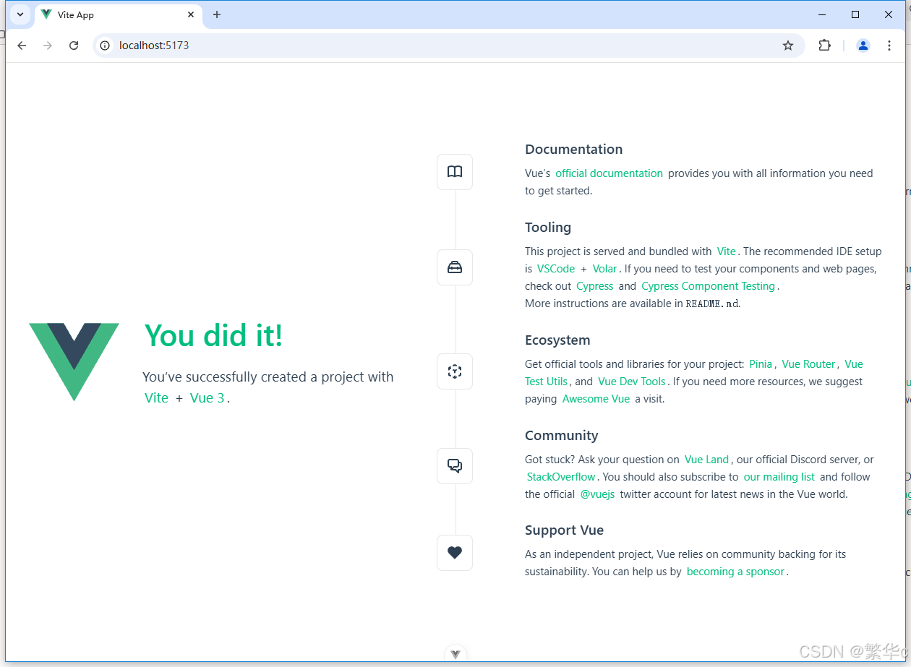
Task: Open the Vue 3 link in the intro
Action: 208,398
